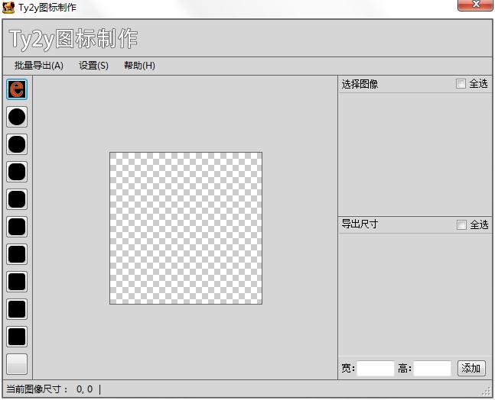The image size is (495, 400).
Task: Select the orange letter e icon shape
Action: coord(17,89)
